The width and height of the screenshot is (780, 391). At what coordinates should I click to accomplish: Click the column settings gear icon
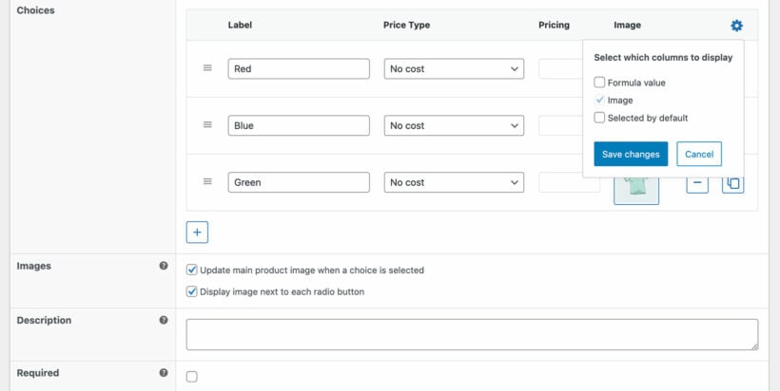736,26
